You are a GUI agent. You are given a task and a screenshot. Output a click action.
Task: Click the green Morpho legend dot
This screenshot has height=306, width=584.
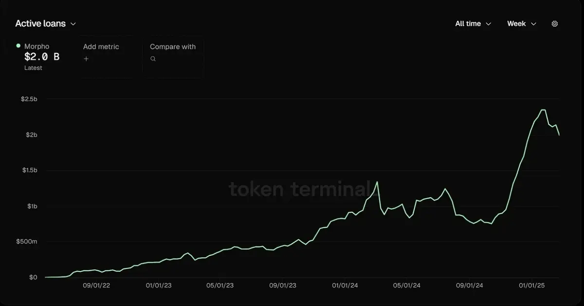(18, 46)
